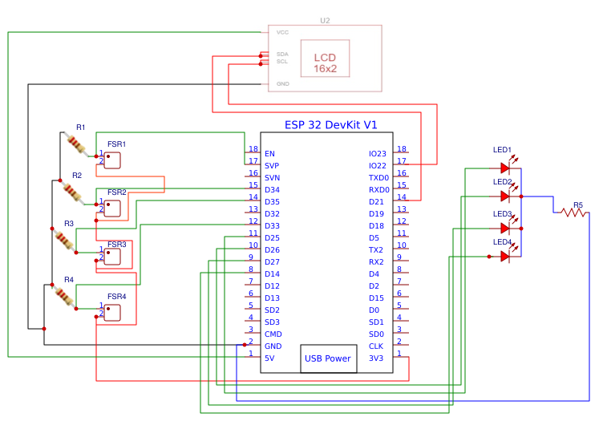
Task: Click the CLK pin label
Action: coord(376,346)
